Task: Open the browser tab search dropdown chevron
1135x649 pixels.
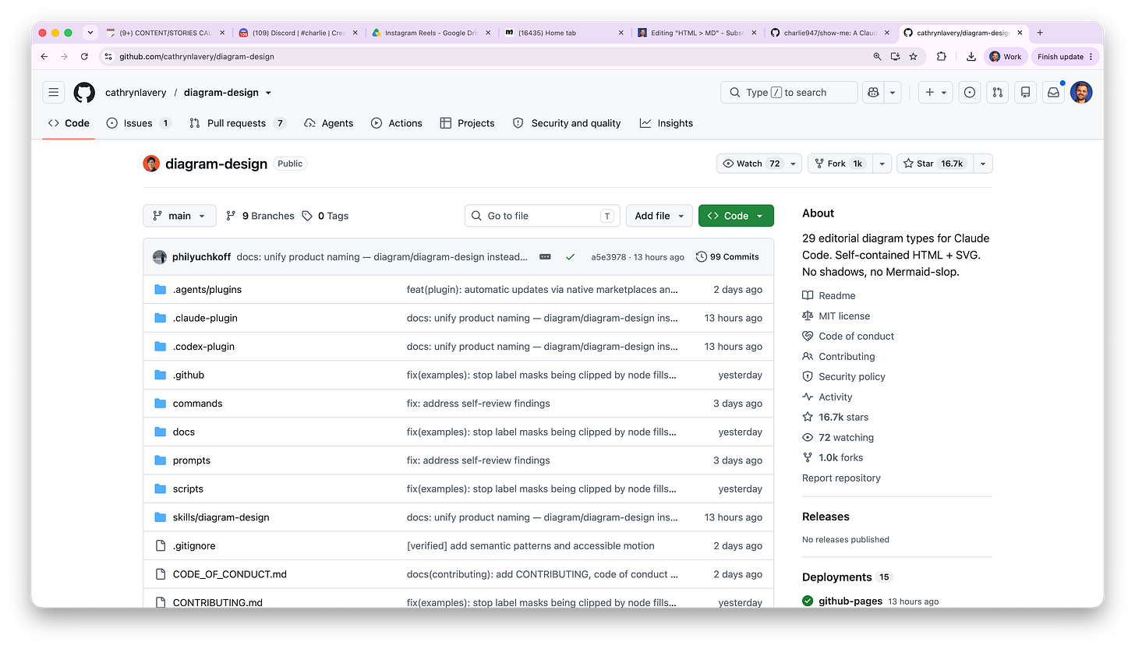Action: tap(90, 33)
